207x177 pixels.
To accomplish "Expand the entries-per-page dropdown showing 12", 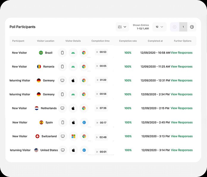I will (159, 27).
